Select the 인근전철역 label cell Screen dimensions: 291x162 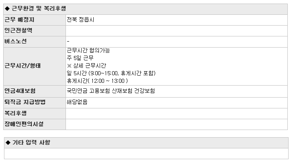tap(35, 31)
